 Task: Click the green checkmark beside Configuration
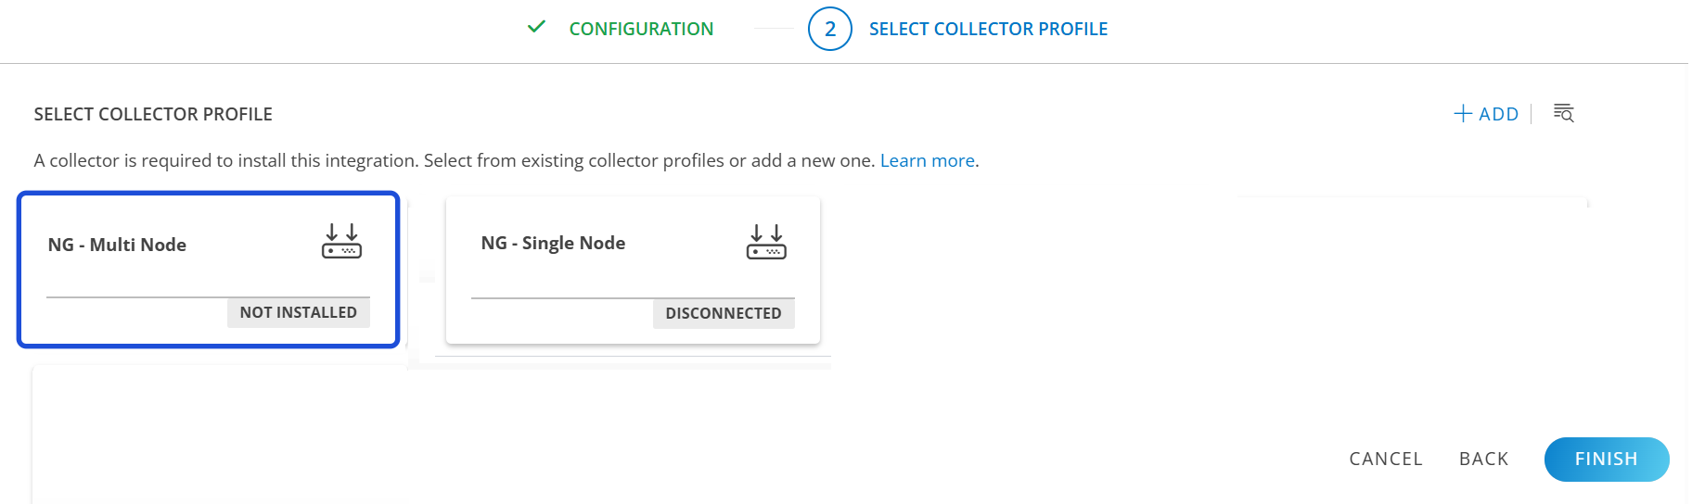(536, 27)
